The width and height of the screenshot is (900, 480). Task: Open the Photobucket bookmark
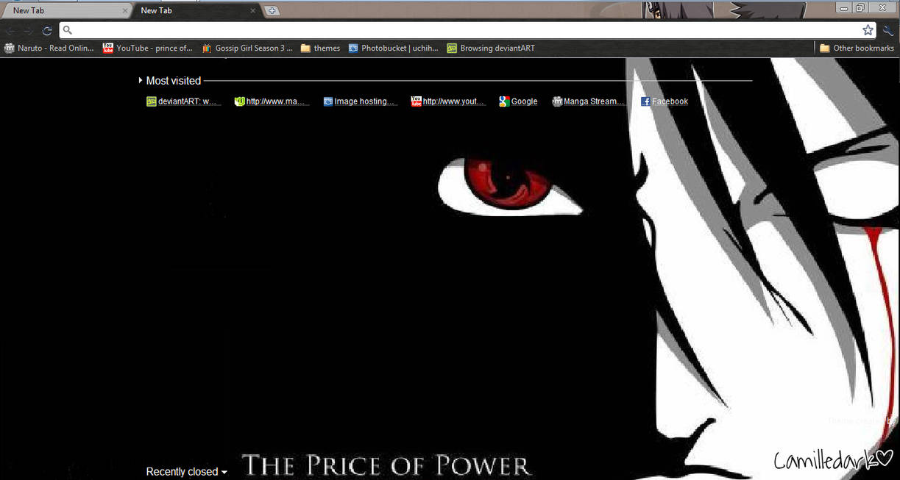pyautogui.click(x=393, y=49)
